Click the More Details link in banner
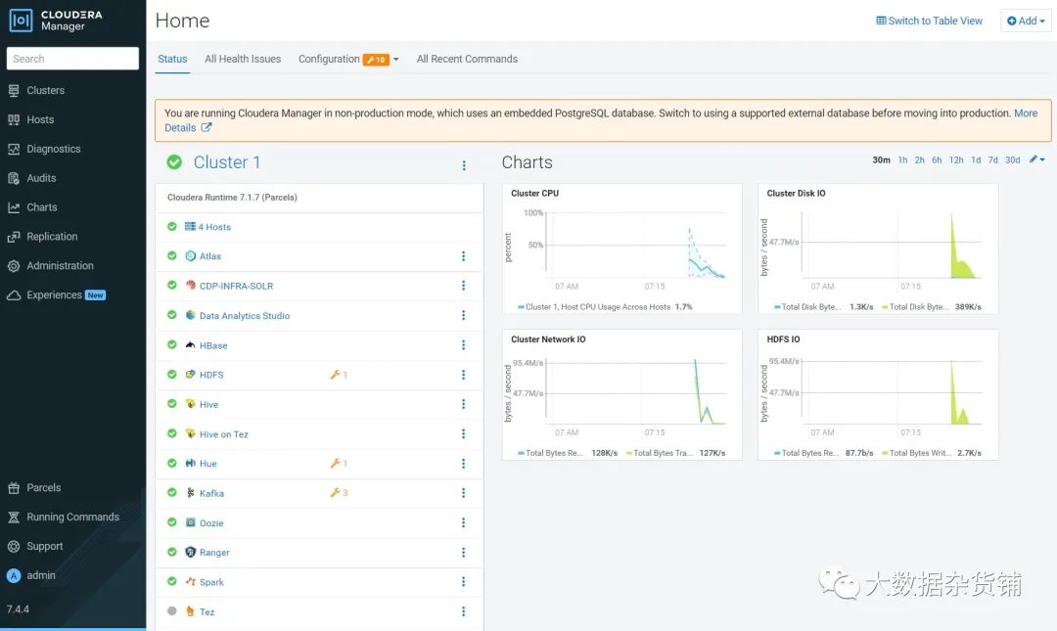 pyautogui.click(x=1026, y=113)
